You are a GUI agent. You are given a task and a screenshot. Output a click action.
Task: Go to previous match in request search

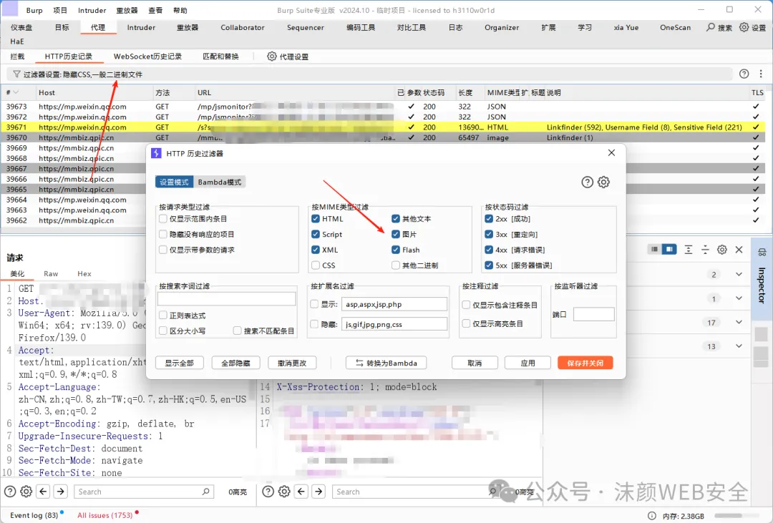tap(44, 492)
